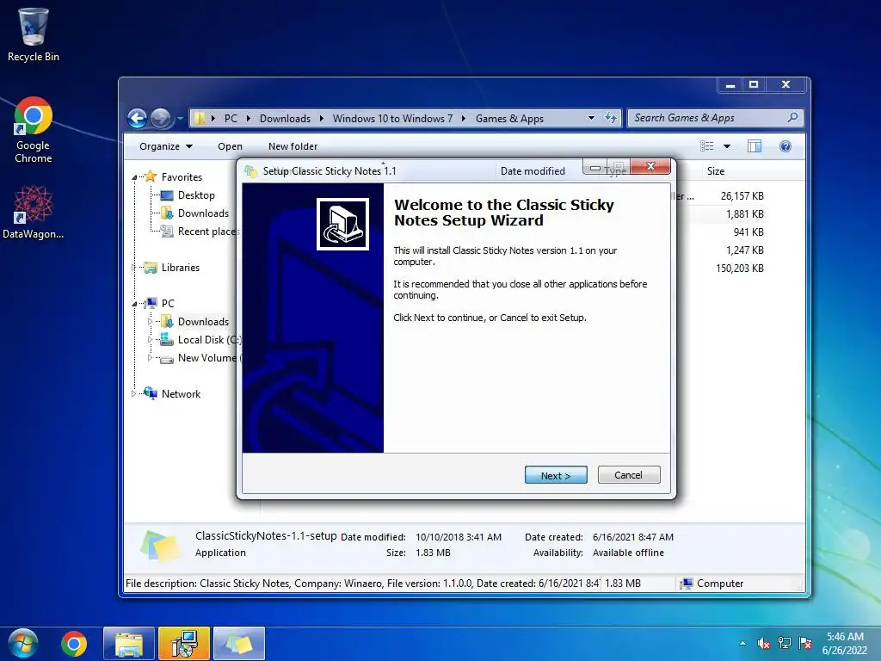Select PC in the navigation pane
This screenshot has width=881, height=661.
point(168,304)
